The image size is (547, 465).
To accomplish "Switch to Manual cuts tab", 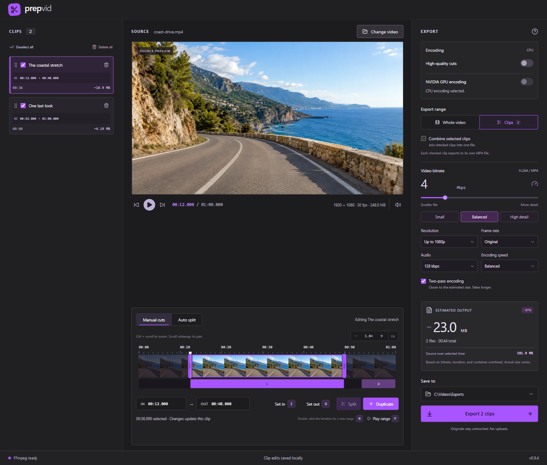I will tap(154, 320).
